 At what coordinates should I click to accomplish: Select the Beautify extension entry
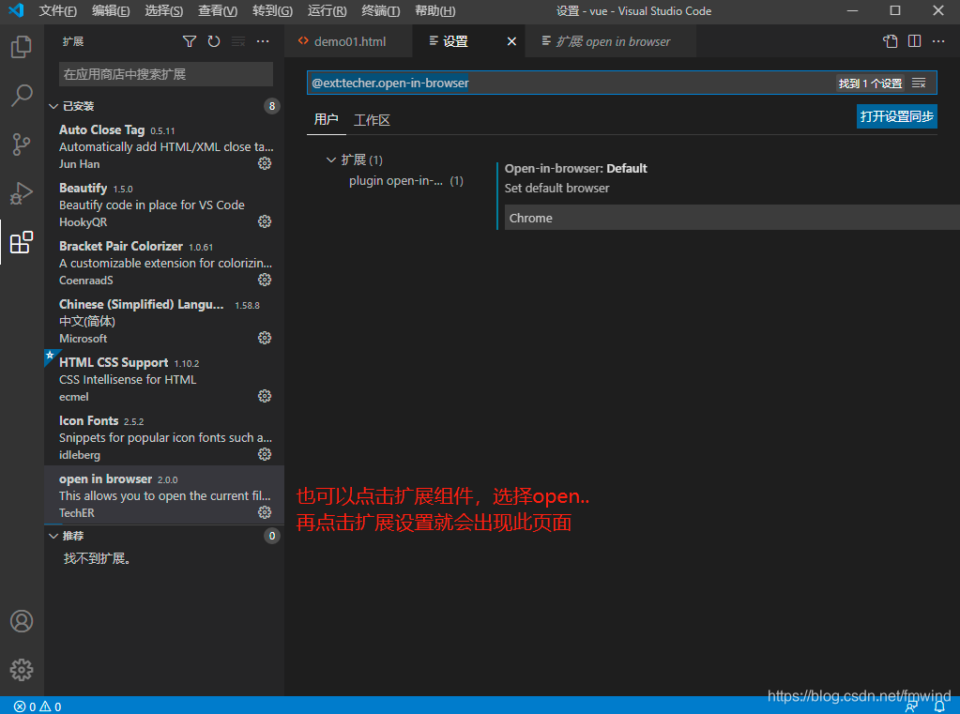(164, 205)
